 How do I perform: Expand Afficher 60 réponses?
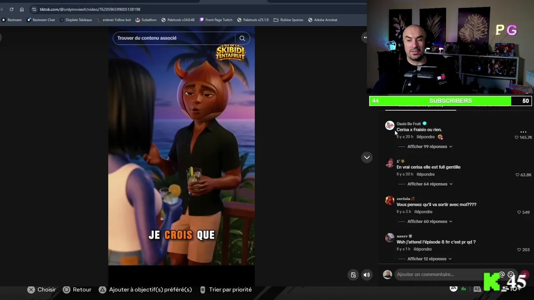pyautogui.click(x=429, y=222)
